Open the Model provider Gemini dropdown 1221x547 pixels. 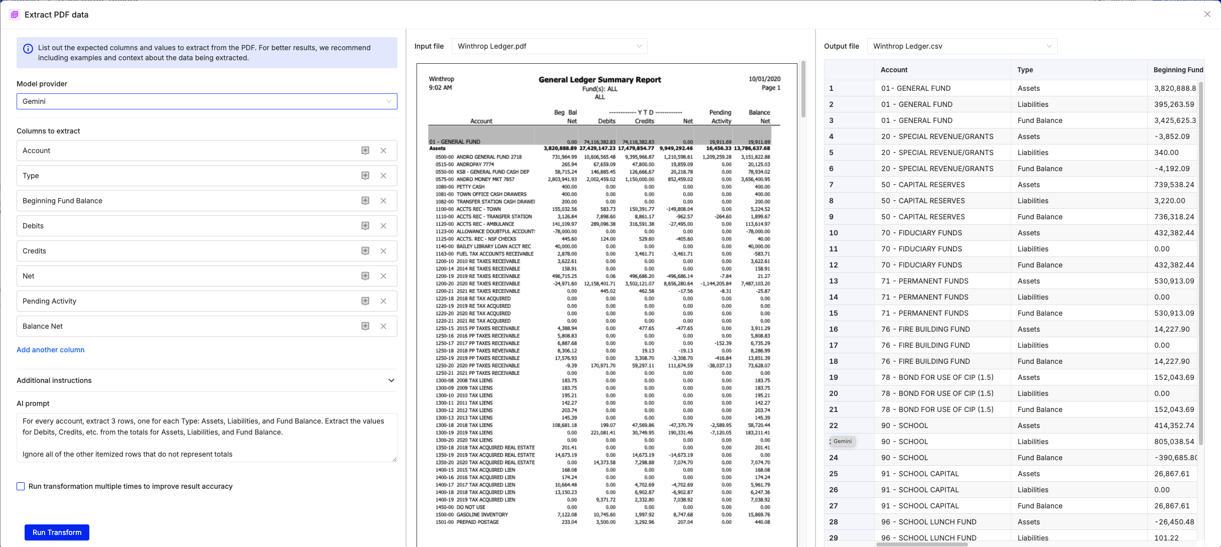coord(207,101)
